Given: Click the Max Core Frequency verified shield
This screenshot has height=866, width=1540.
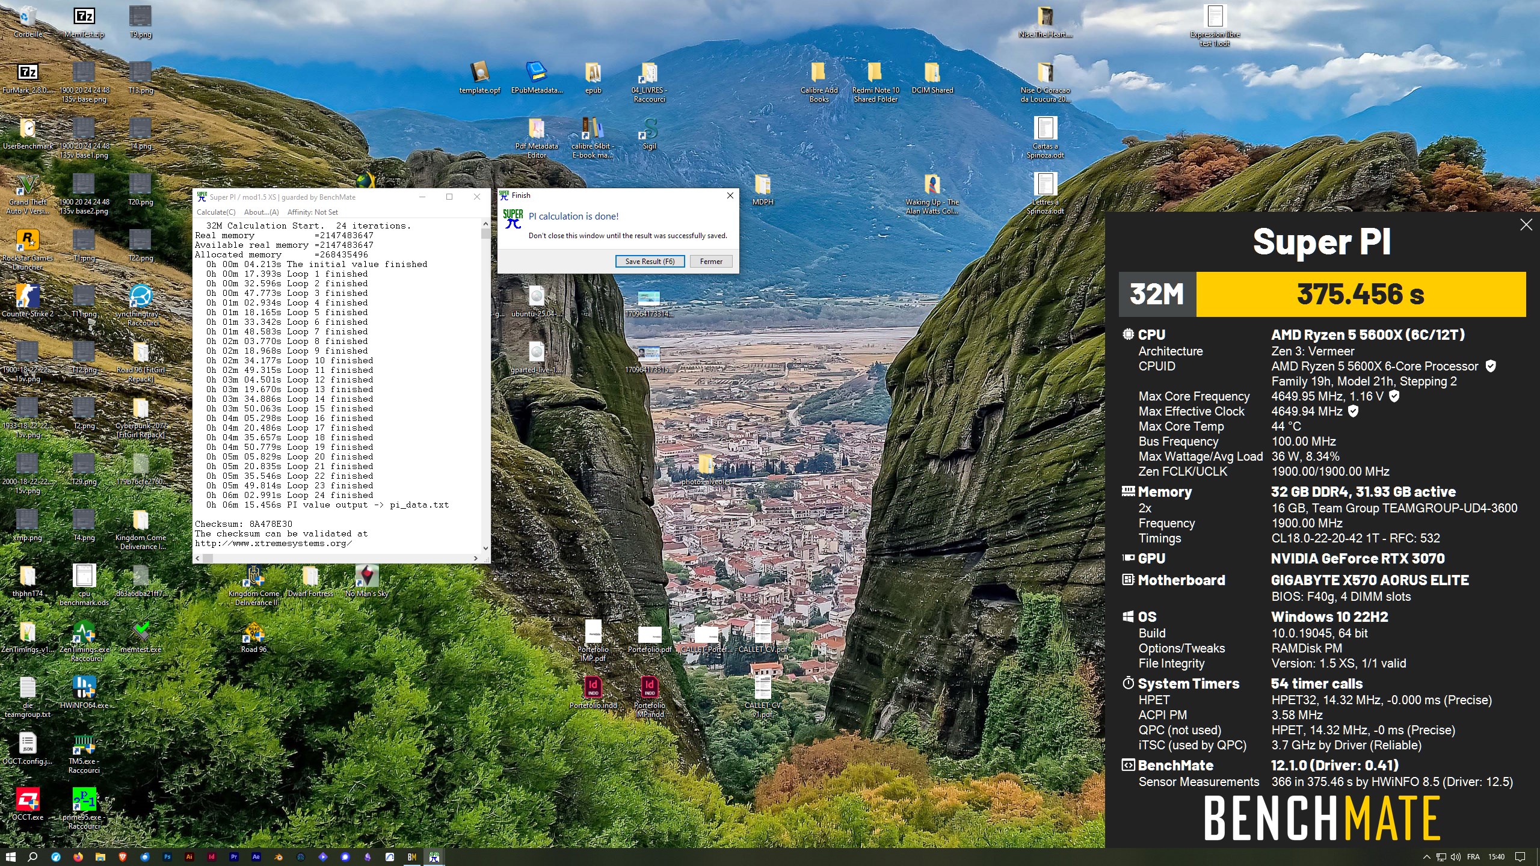Looking at the screenshot, I should [x=1394, y=396].
